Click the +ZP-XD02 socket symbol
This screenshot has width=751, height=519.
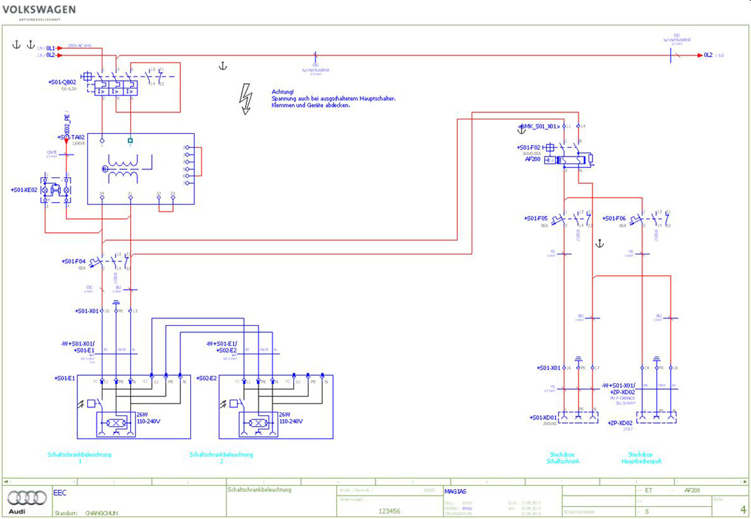point(656,415)
